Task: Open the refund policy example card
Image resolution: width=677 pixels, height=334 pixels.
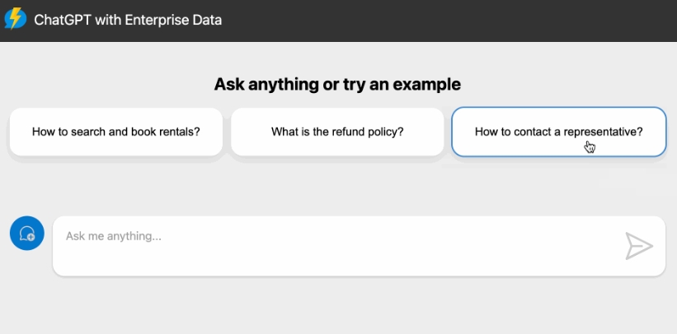Action: point(337,132)
